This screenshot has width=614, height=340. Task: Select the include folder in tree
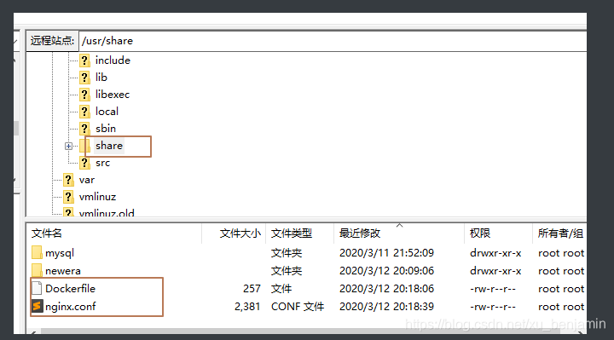tap(113, 61)
